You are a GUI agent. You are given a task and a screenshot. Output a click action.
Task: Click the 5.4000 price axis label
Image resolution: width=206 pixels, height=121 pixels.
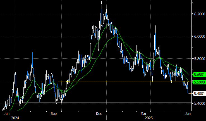[199, 103]
